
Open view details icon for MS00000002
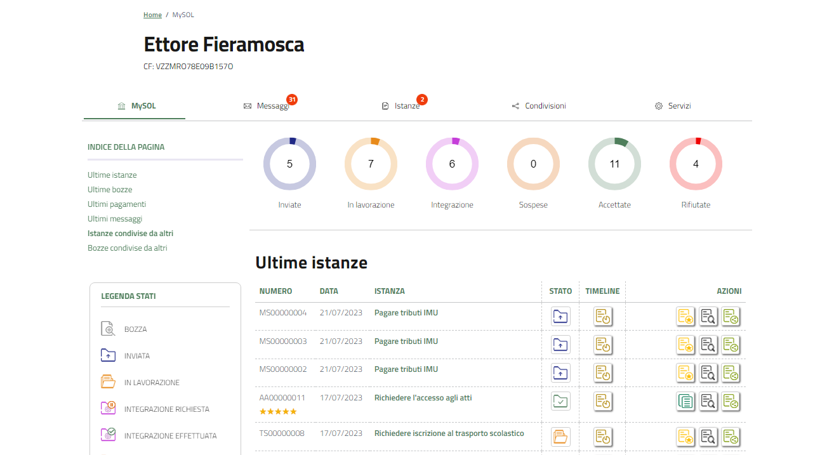pyautogui.click(x=708, y=373)
